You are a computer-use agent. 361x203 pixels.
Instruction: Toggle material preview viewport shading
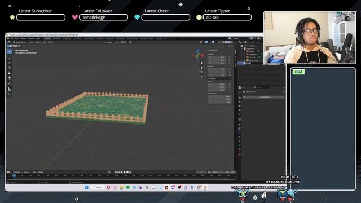point(228,42)
